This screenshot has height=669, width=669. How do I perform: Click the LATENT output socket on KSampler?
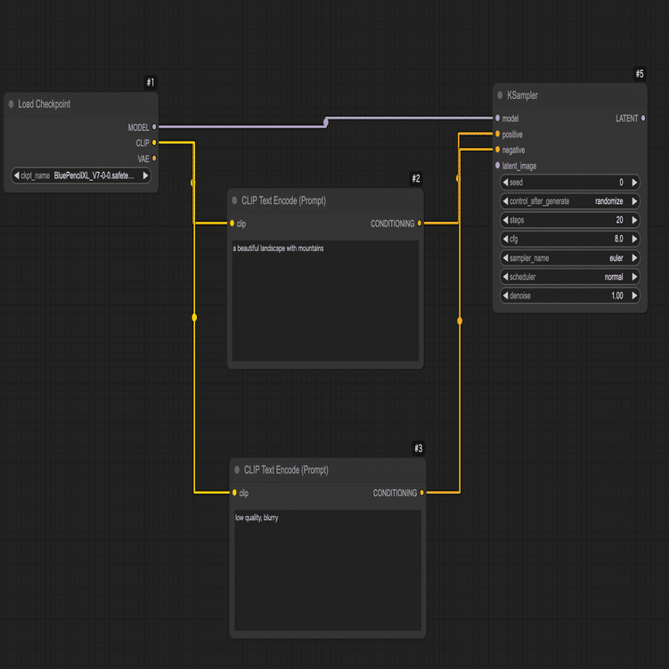click(x=643, y=118)
